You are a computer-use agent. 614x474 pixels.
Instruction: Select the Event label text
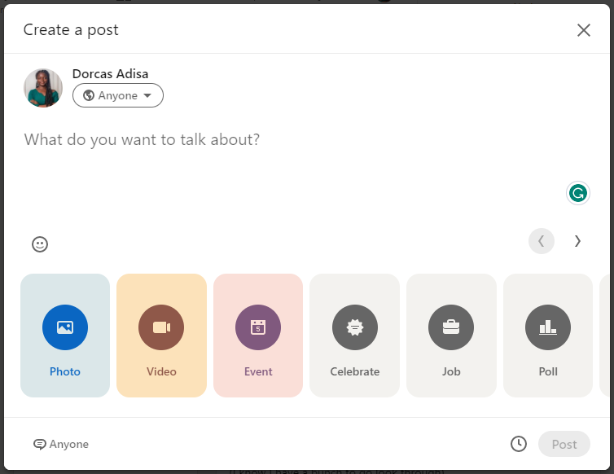coord(258,371)
